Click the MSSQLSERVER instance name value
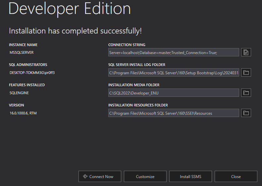The width and height of the screenshot is (262, 186). coord(22,52)
